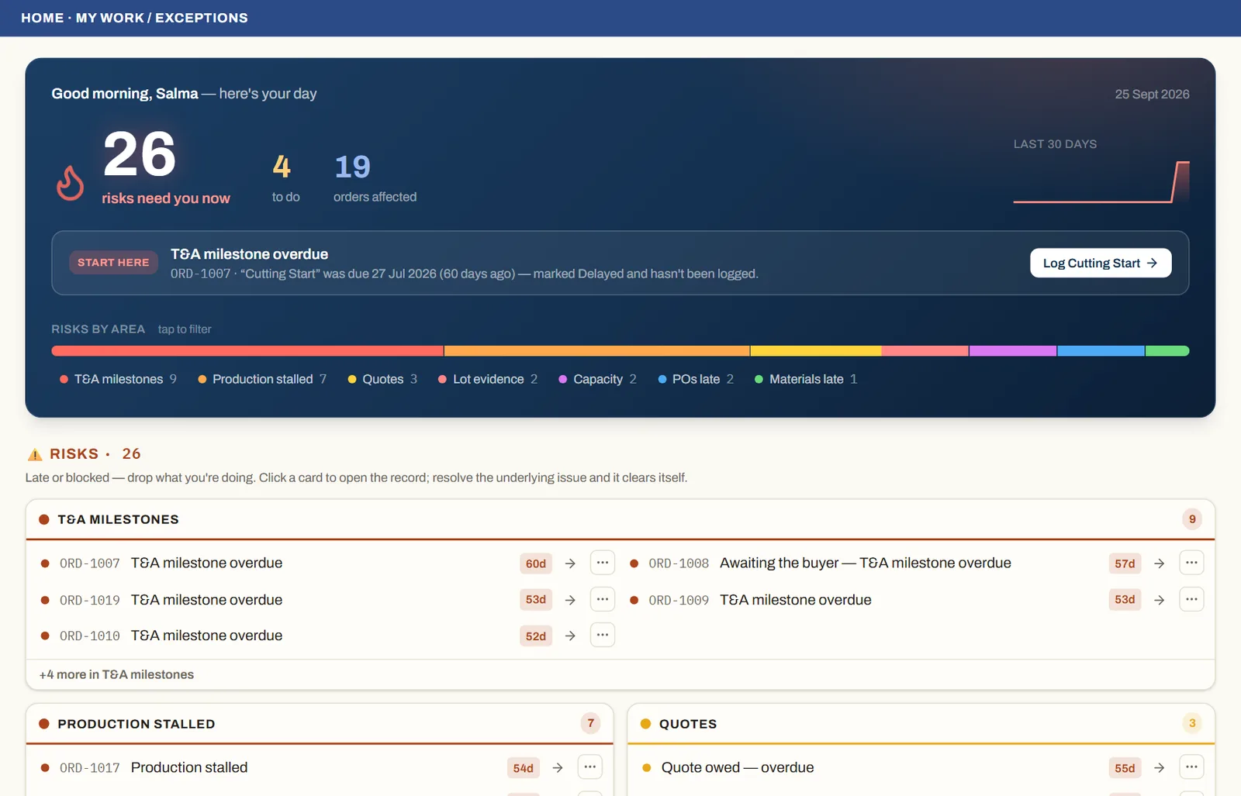Open the more options menu for ORD-1010
This screenshot has height=796, width=1241.
click(x=603, y=635)
